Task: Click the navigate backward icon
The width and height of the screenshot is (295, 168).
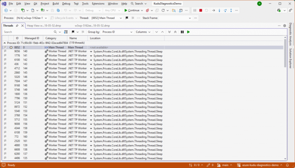Action: pyautogui.click(x=6, y=10)
